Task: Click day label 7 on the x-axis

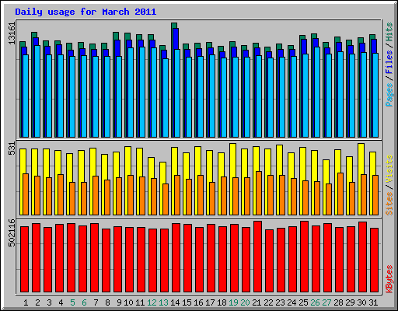Action: click(x=96, y=302)
